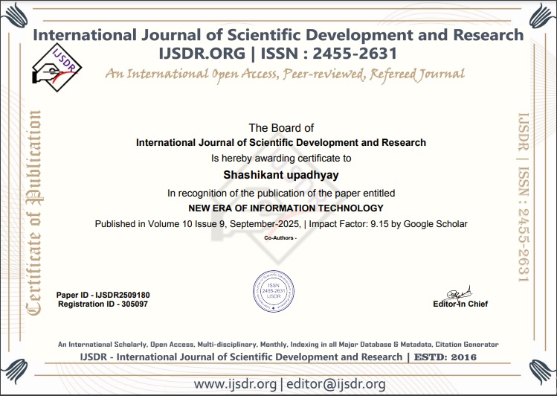The width and height of the screenshot is (557, 396).
Task: Open the www.ijsdr.org link
Action: tap(235, 384)
